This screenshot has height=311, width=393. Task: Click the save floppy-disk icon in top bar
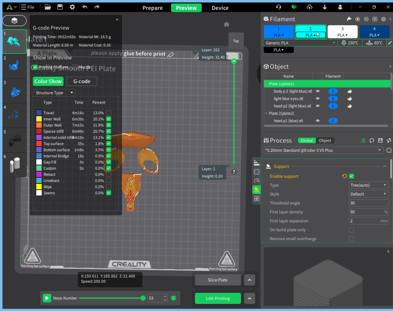[60, 7]
